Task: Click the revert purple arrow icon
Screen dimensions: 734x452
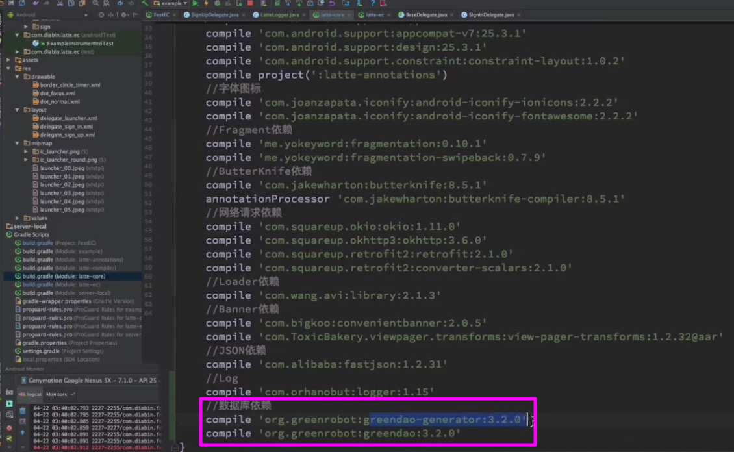Action: 333,3
